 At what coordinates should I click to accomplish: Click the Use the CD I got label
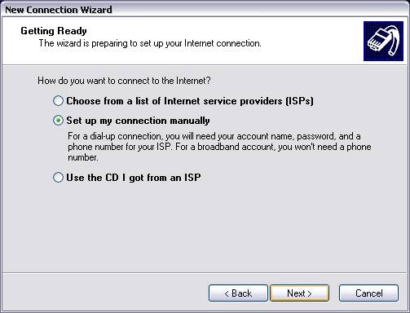pos(134,178)
